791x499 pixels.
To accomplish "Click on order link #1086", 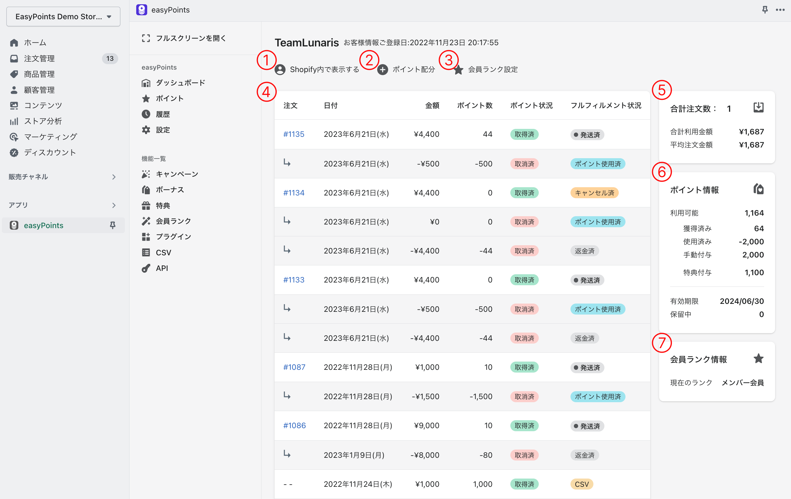I will click(x=293, y=425).
